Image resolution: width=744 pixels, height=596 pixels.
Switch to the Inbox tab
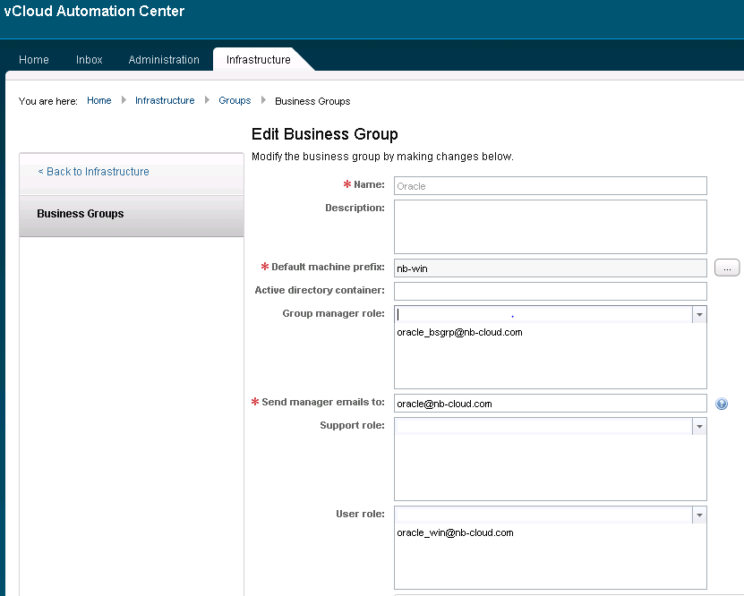tap(90, 60)
